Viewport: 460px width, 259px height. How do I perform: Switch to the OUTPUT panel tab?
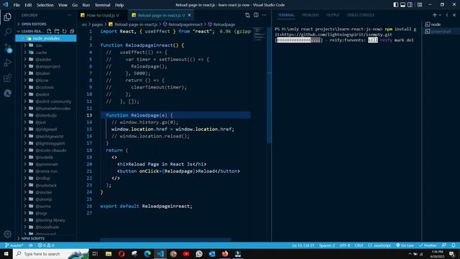tap(333, 15)
